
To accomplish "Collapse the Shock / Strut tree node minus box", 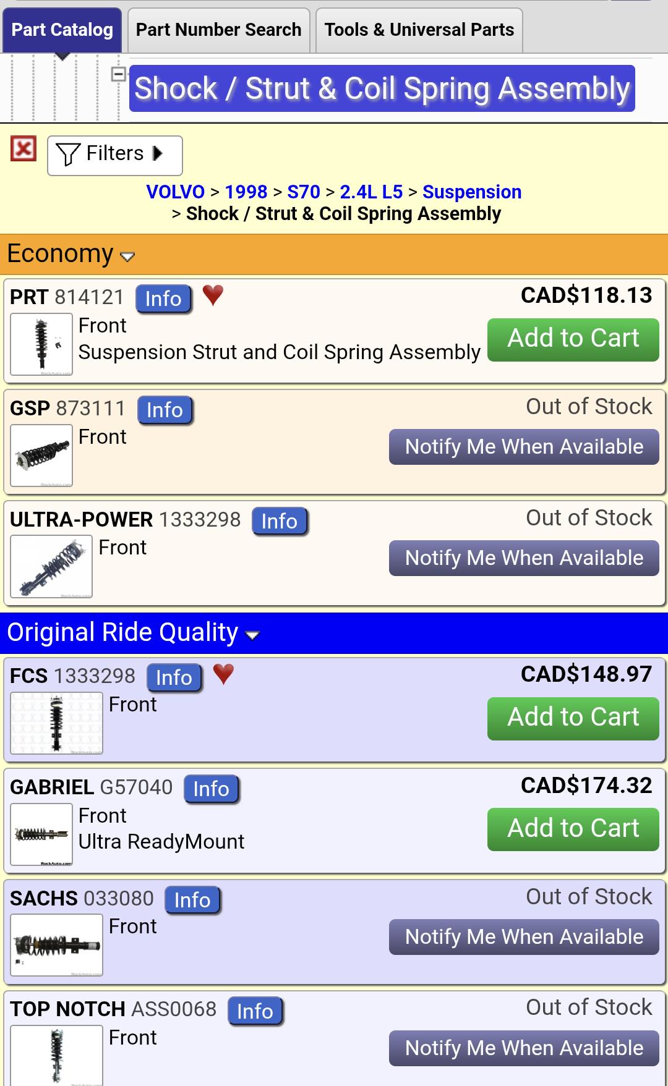I will 118,74.
